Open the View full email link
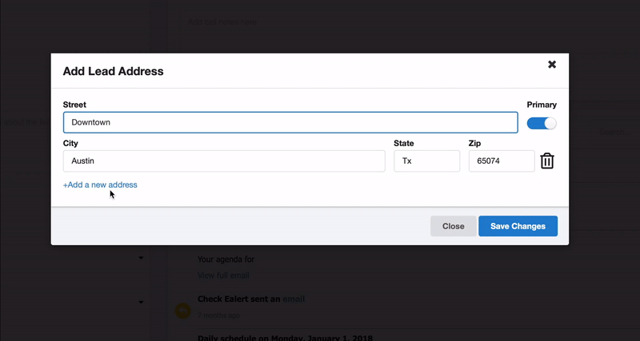Screen dimensions: 640x341 (x=223, y=276)
